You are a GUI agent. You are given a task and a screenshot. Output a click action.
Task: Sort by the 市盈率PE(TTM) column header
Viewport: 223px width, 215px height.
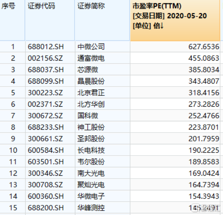(x=175, y=20)
